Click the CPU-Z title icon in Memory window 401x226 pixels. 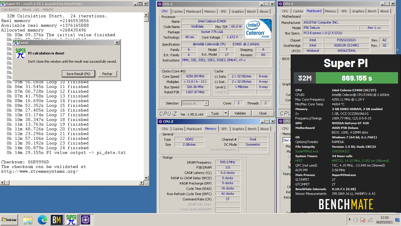(x=160, y=121)
